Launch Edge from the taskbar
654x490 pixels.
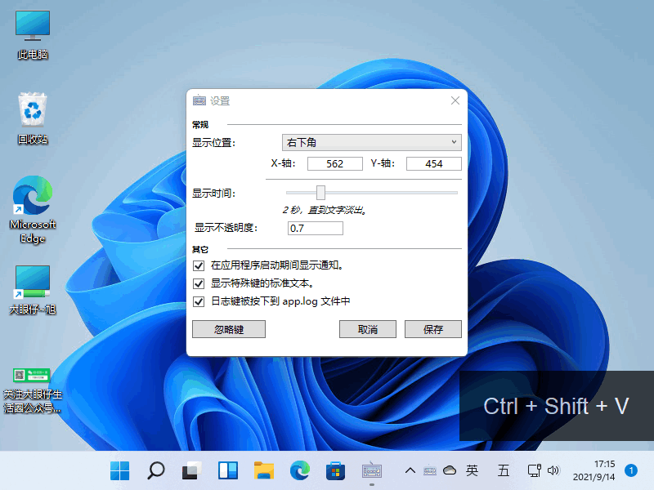pyautogui.click(x=300, y=471)
